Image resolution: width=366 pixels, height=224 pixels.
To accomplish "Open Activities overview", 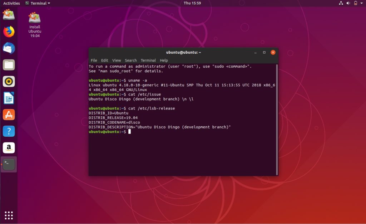I will pyautogui.click(x=11, y=3).
